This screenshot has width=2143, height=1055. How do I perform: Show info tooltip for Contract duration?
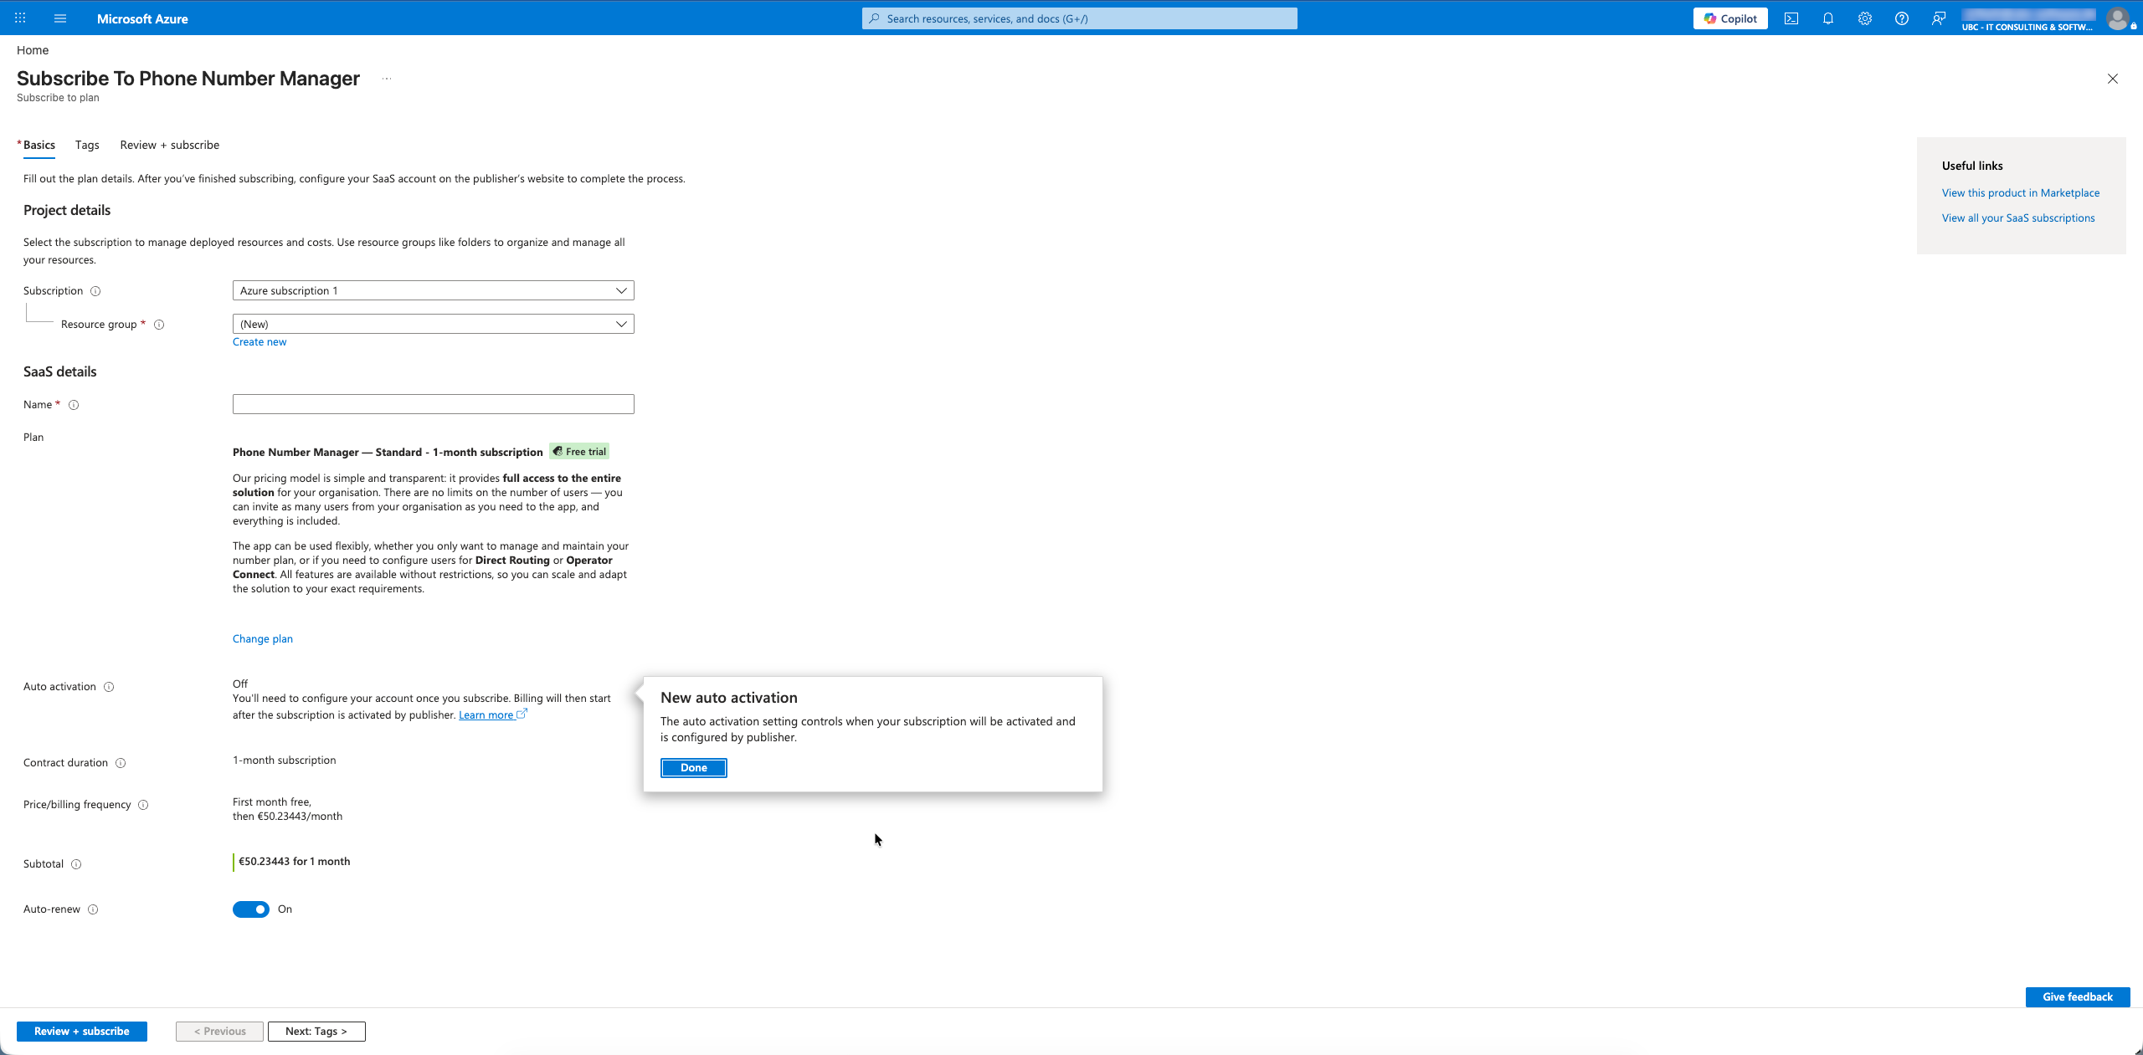[x=121, y=763]
